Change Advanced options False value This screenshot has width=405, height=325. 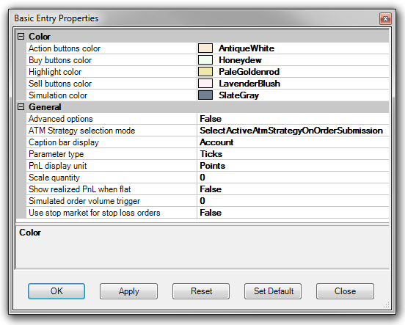(293, 119)
